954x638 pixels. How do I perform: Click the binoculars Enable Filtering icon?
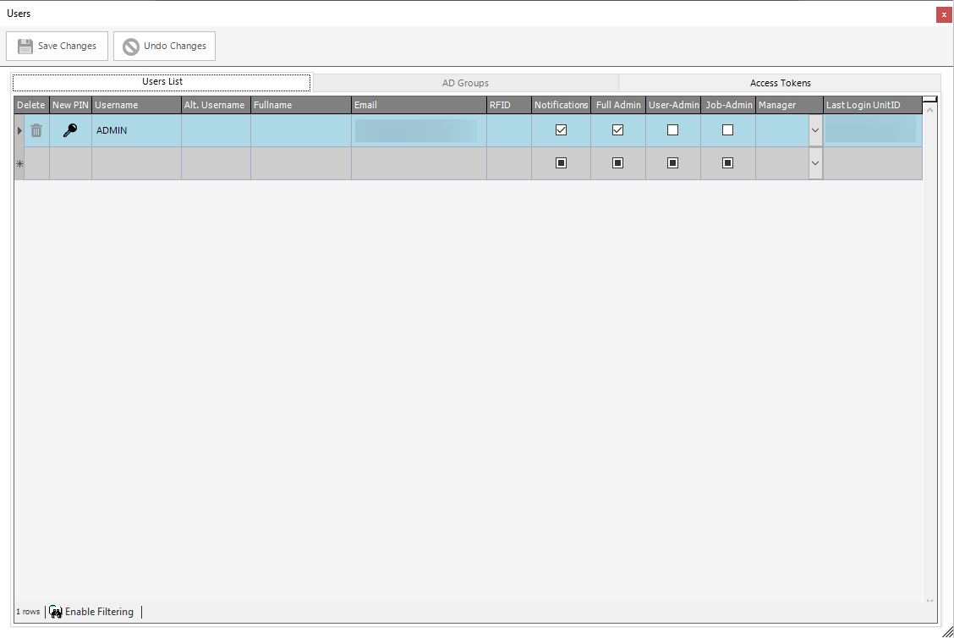56,612
